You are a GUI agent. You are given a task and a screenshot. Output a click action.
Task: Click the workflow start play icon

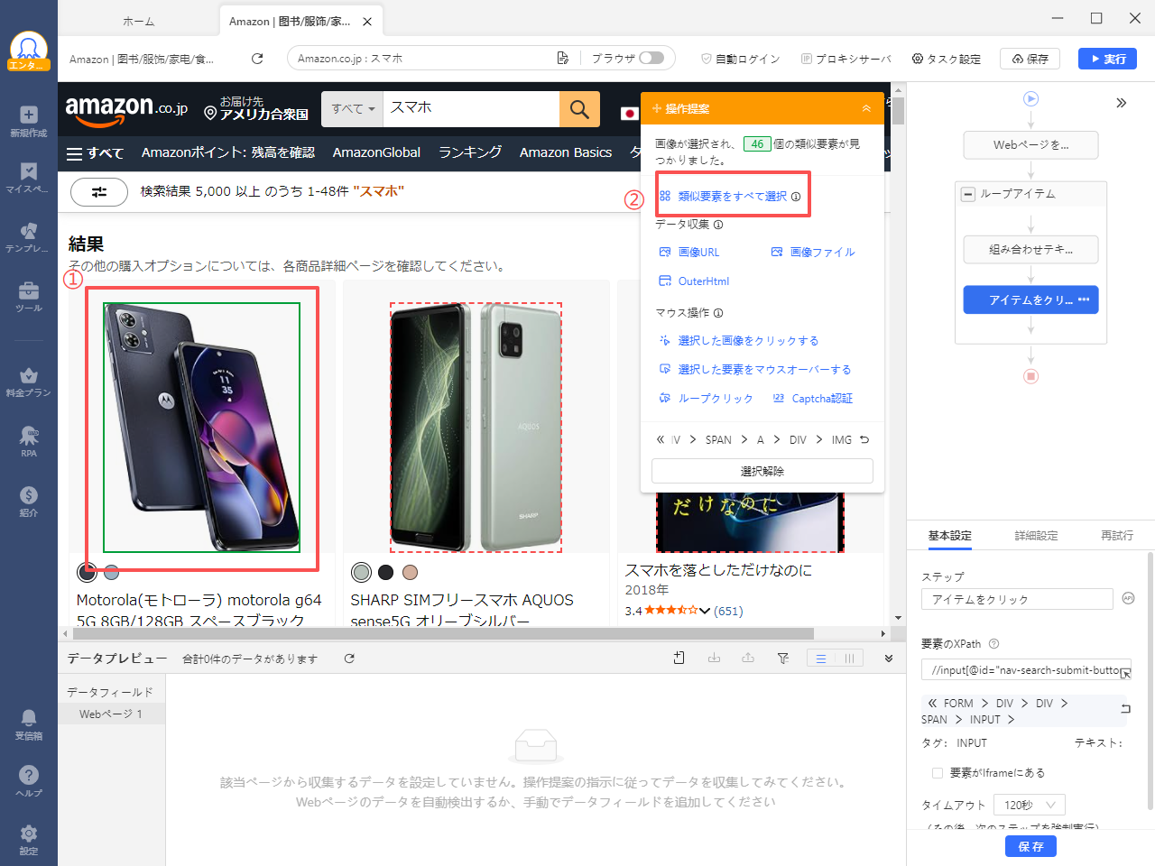pyautogui.click(x=1030, y=98)
